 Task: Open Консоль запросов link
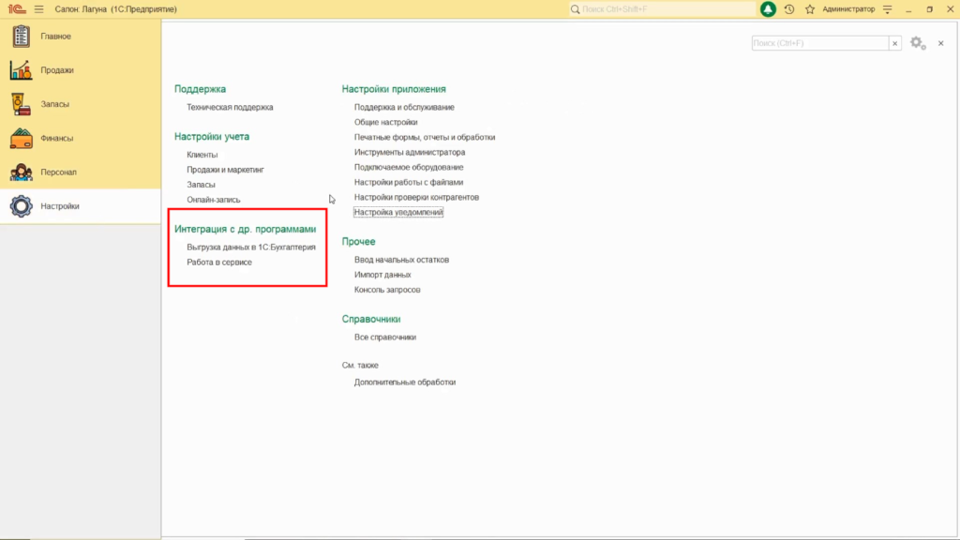click(387, 290)
